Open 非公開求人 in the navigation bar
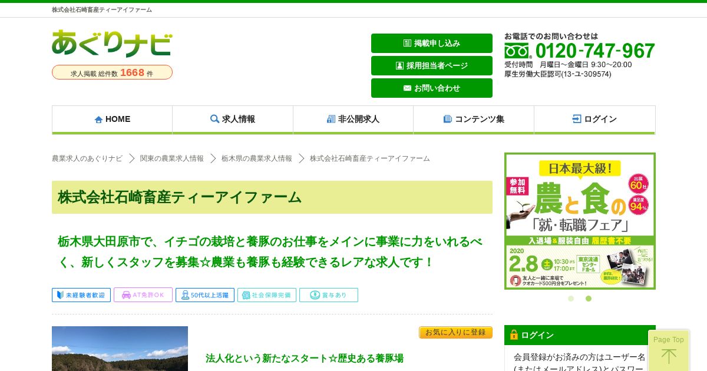 click(x=353, y=120)
